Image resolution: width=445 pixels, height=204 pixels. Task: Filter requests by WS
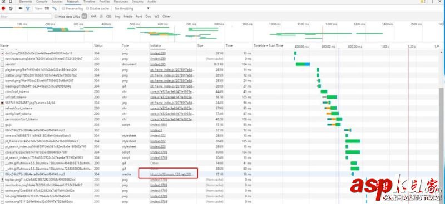[157, 17]
